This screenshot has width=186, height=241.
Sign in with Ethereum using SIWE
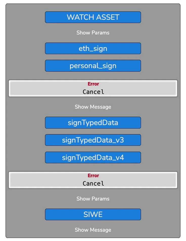(x=93, y=214)
